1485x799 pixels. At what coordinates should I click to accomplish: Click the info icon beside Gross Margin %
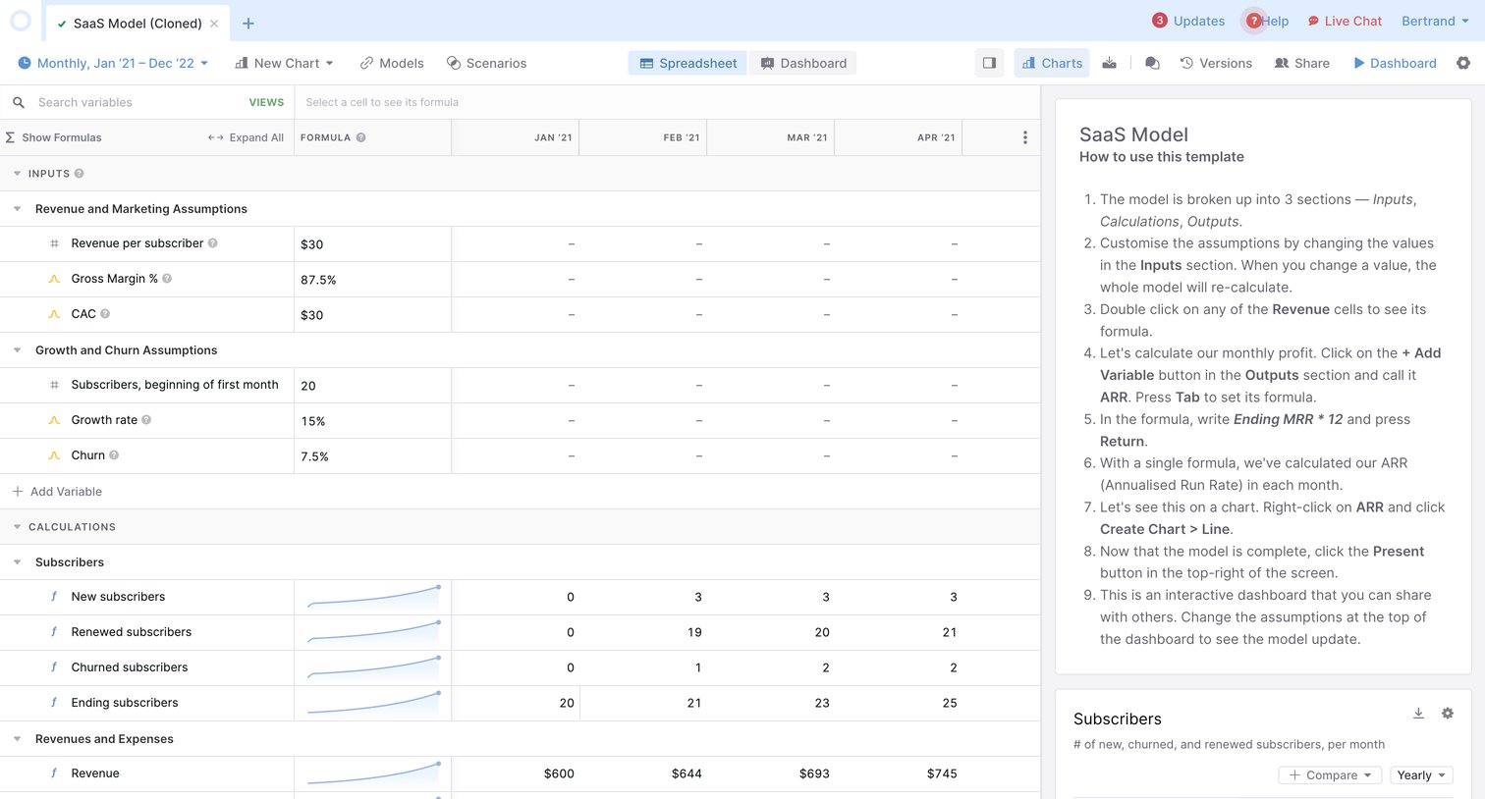pyautogui.click(x=167, y=279)
